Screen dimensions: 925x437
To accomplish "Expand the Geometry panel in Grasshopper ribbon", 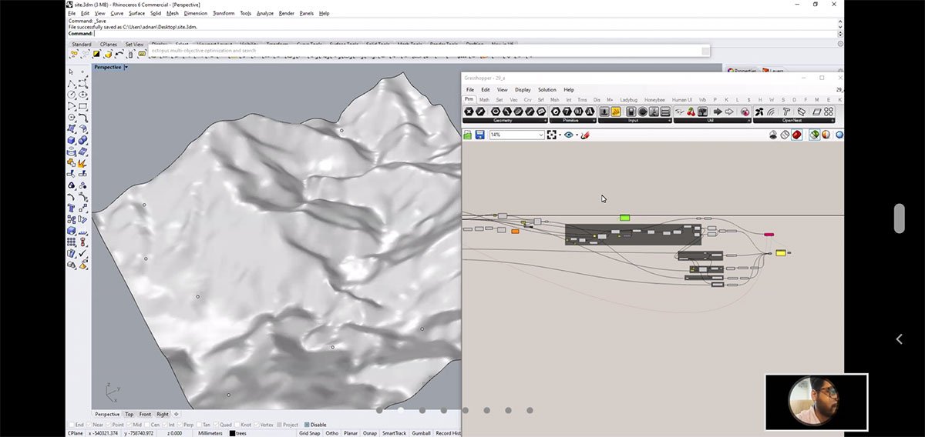I will pos(546,121).
